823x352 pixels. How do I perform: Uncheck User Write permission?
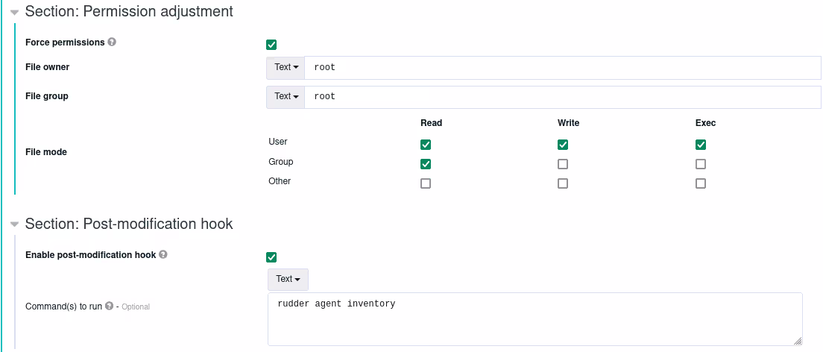(563, 145)
